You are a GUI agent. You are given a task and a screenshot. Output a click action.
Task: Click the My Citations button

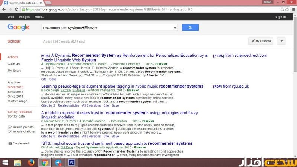click(261, 41)
